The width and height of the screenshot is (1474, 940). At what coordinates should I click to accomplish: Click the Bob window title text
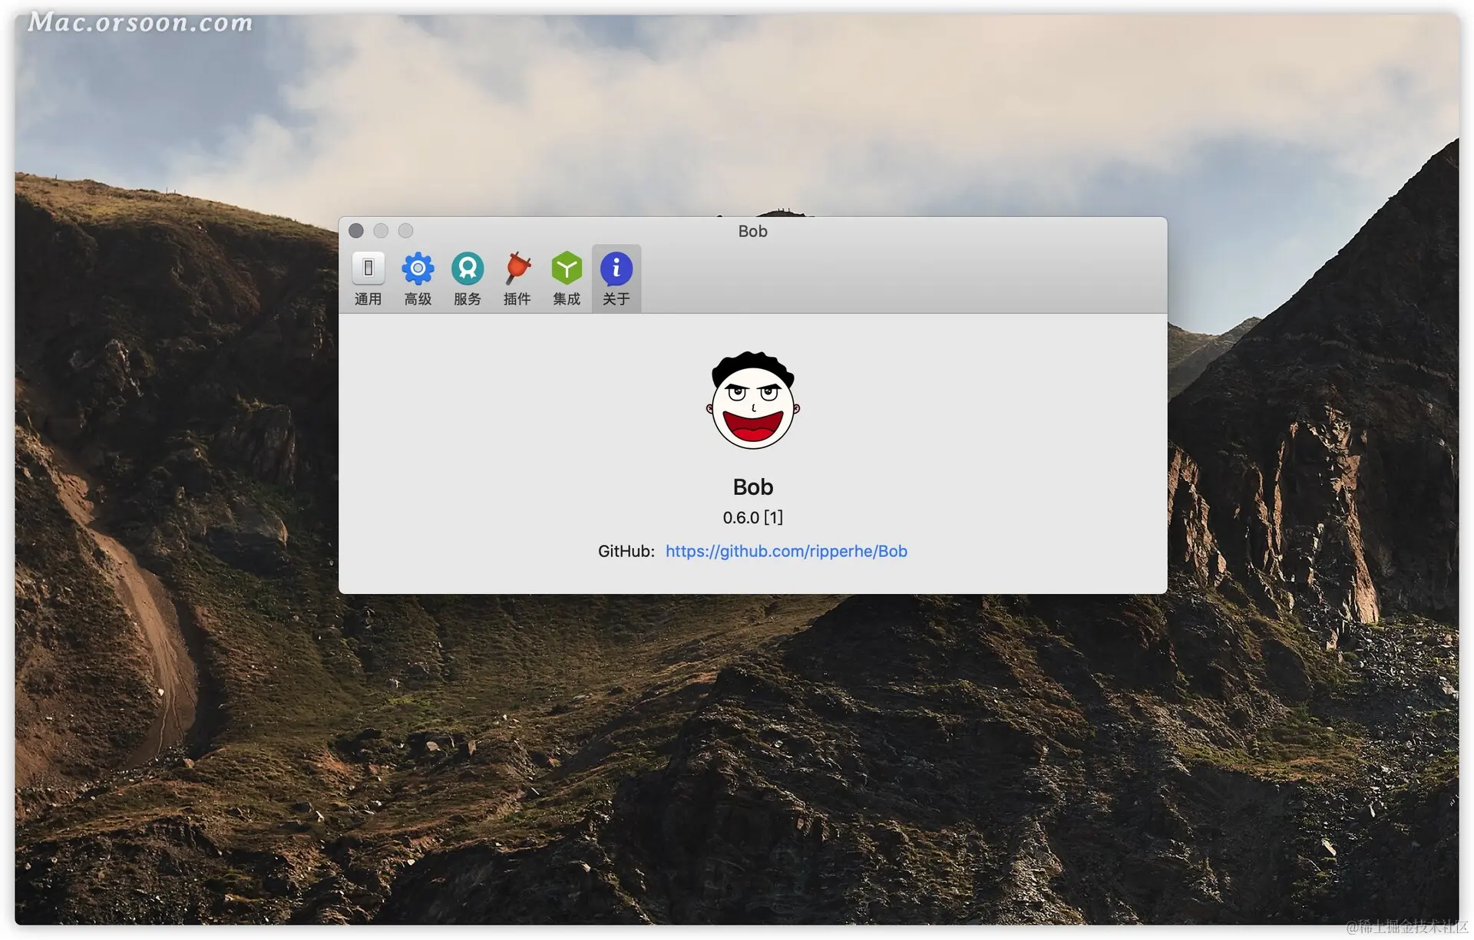click(753, 231)
